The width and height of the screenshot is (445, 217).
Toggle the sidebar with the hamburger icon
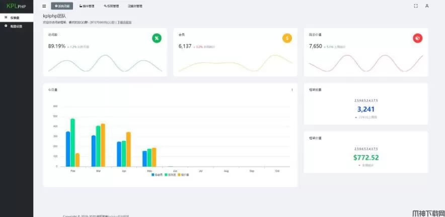(44, 6)
